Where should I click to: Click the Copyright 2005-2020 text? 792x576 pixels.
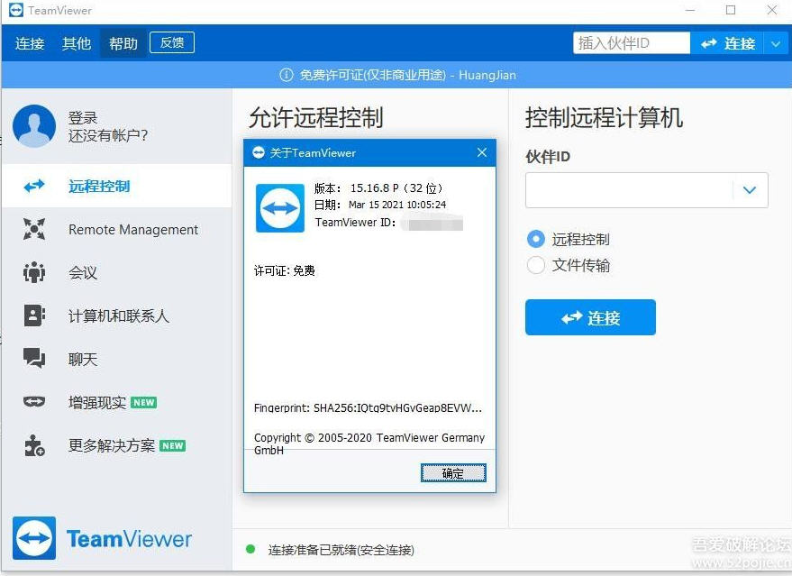(x=369, y=443)
